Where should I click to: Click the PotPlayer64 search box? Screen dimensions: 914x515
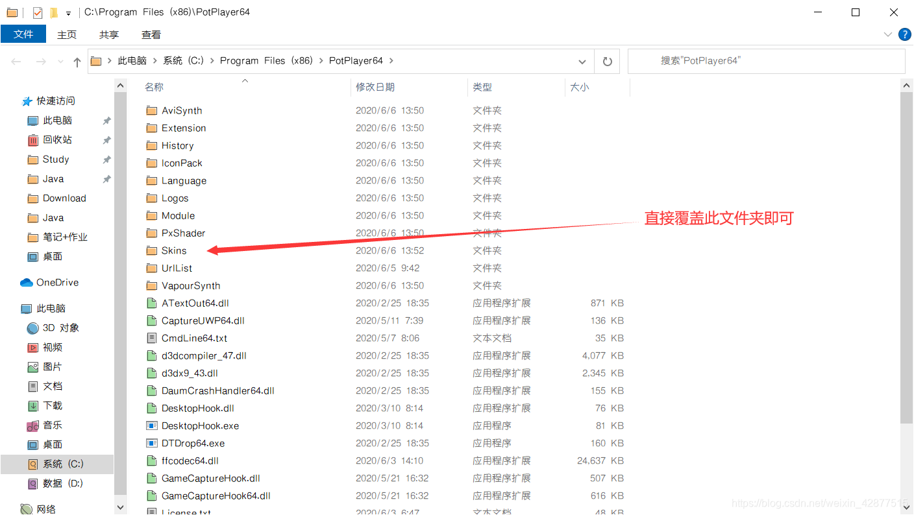pyautogui.click(x=766, y=61)
